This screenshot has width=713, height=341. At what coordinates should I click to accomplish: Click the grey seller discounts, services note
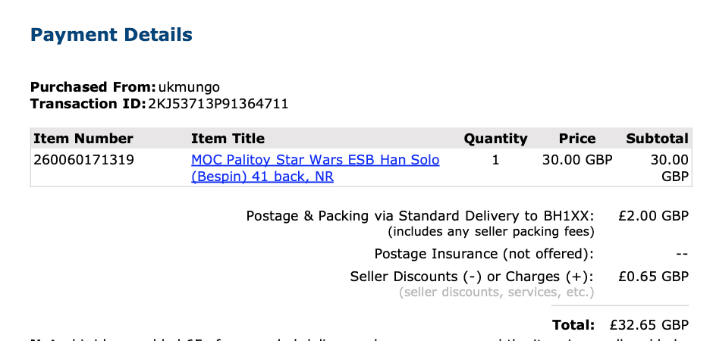[496, 292]
